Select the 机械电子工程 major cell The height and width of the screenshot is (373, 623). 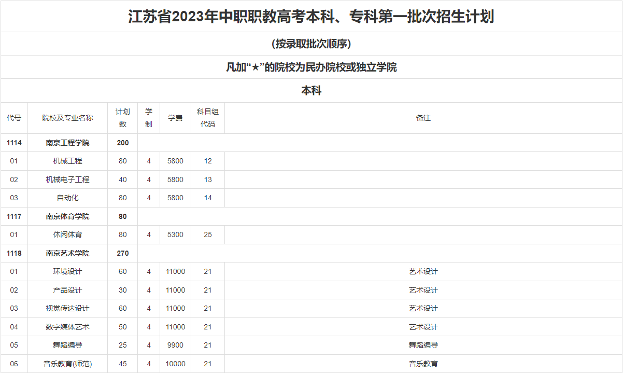point(67,179)
